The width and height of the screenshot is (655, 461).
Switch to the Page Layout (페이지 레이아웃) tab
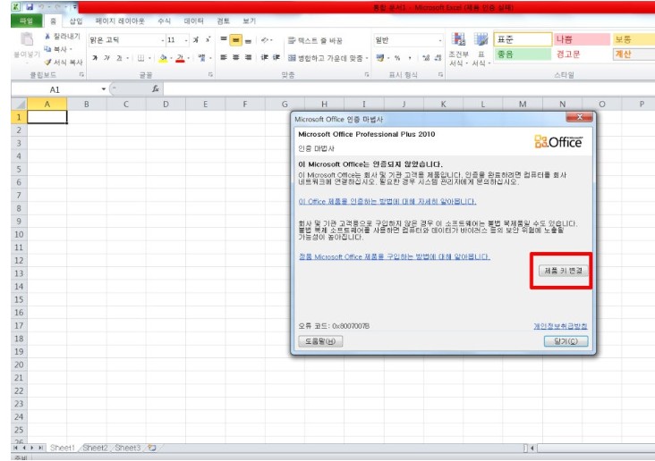point(120,21)
